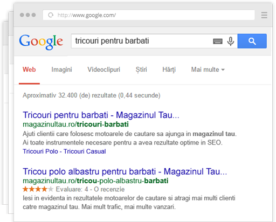Open the Hărți tab
Viewport: 276px width, 222px height.
(x=169, y=70)
